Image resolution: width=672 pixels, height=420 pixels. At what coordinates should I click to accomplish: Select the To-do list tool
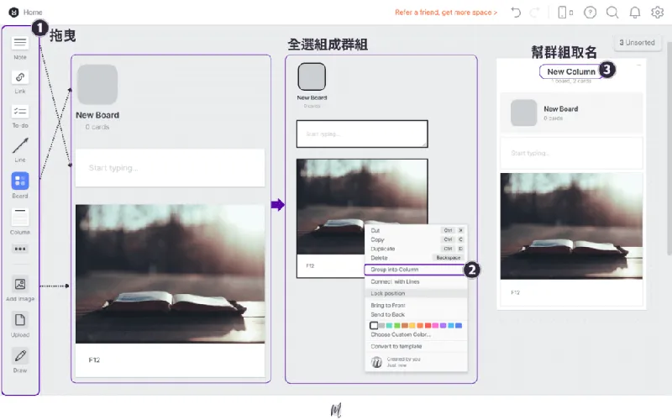coord(19,112)
